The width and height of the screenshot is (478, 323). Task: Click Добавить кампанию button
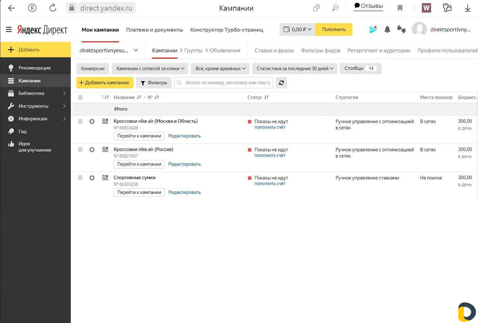point(105,83)
